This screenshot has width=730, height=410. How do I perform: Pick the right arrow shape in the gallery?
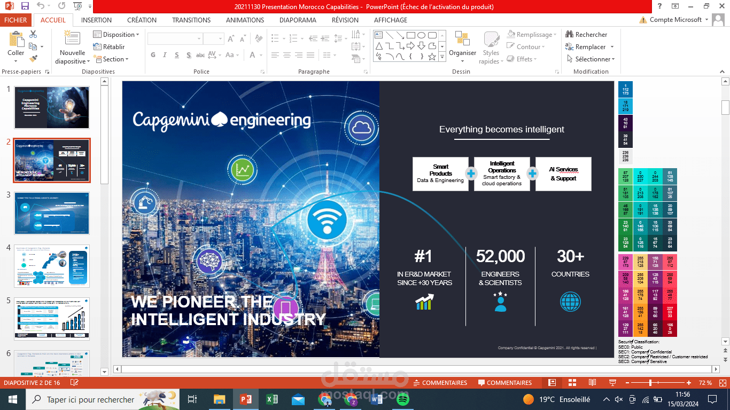pos(410,45)
